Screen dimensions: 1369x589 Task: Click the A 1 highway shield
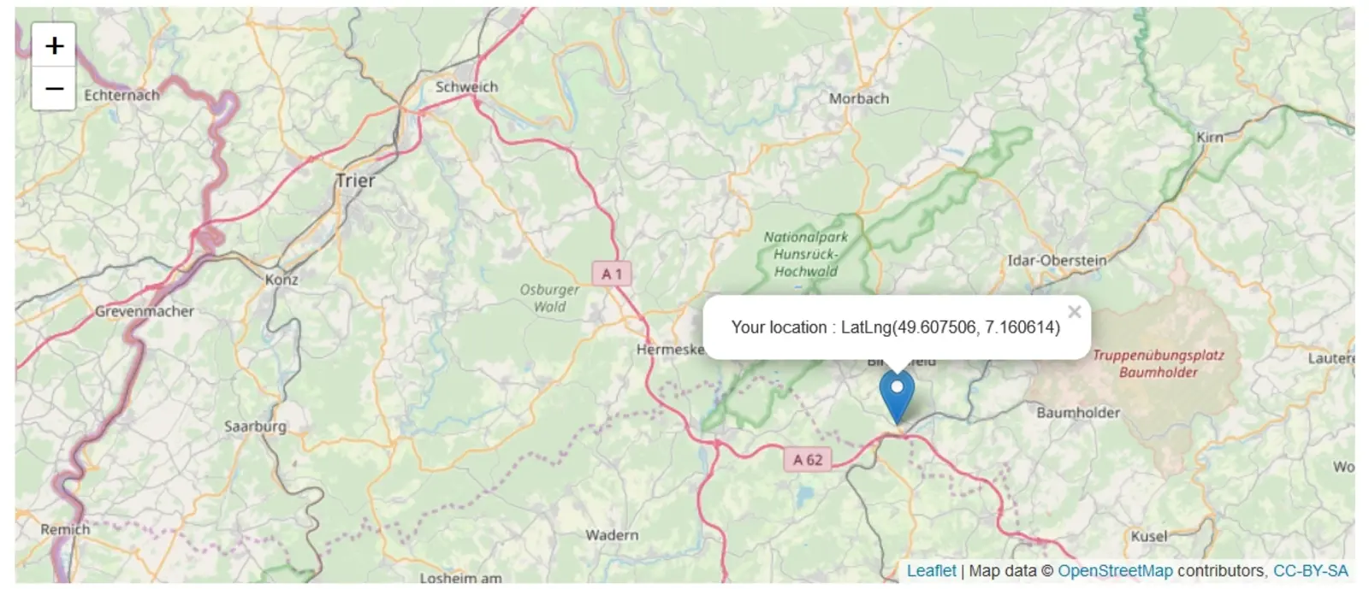[x=612, y=274]
